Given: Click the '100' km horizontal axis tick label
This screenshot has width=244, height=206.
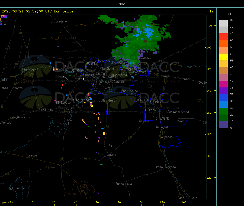Looking at the screenshot, I should pos(140,202).
